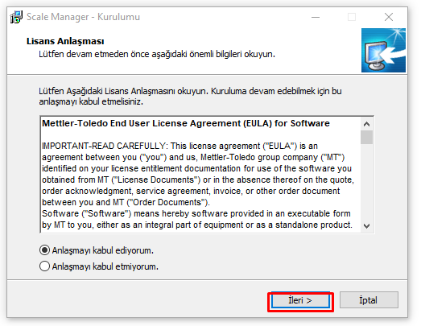Click the license scrollbar thumb
Image resolution: width=421 pixels, height=326 pixels.
coord(366,137)
